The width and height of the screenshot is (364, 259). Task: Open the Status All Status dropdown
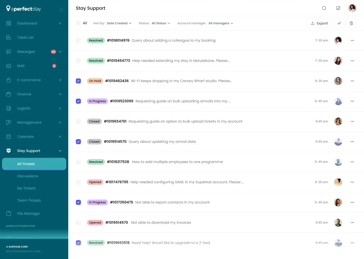point(161,23)
